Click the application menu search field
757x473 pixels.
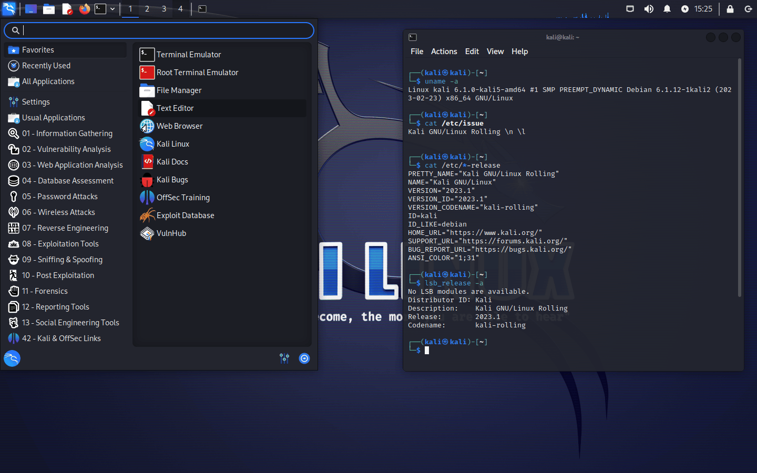point(159,30)
